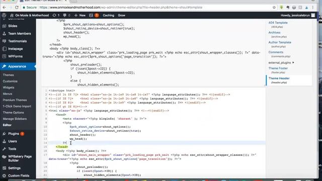The image size is (322, 181).
Task: Click the Appearance paintbrush icon
Action: (4, 66)
